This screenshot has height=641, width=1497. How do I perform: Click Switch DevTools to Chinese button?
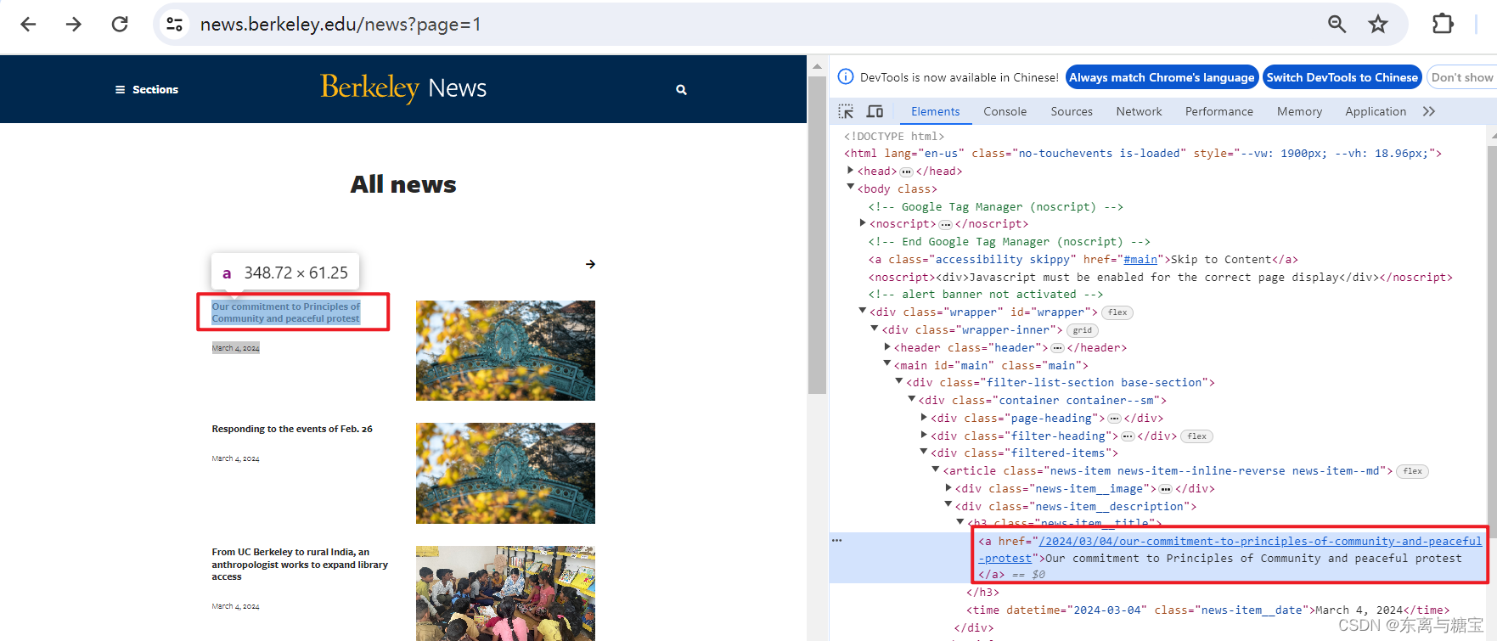(1342, 77)
